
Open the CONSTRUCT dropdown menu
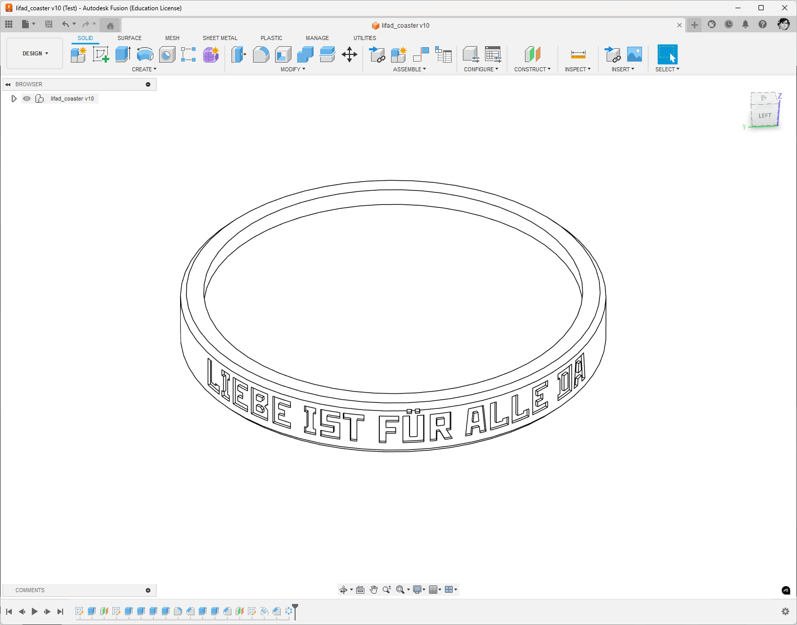533,69
